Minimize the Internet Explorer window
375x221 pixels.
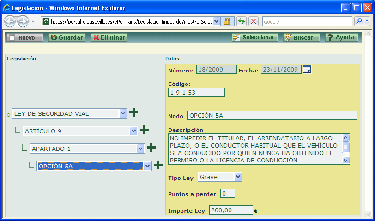tap(345, 8)
